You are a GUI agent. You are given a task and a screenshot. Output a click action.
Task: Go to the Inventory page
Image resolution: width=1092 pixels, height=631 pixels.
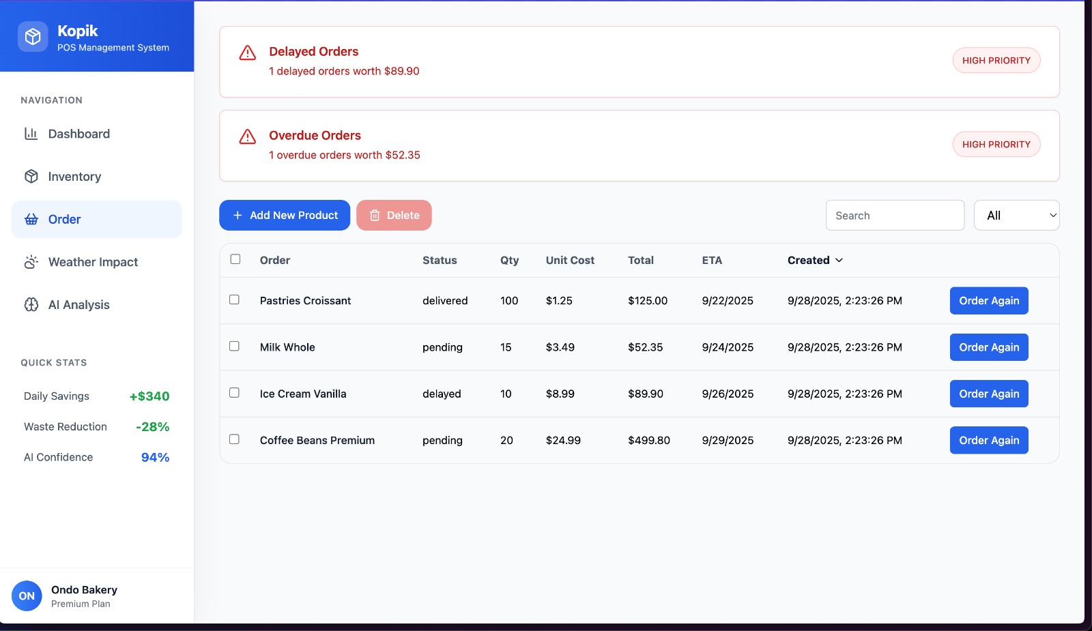[97, 177]
